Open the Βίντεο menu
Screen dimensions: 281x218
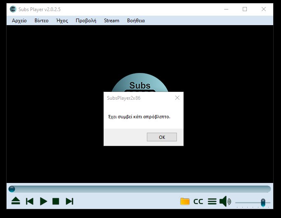(x=42, y=21)
